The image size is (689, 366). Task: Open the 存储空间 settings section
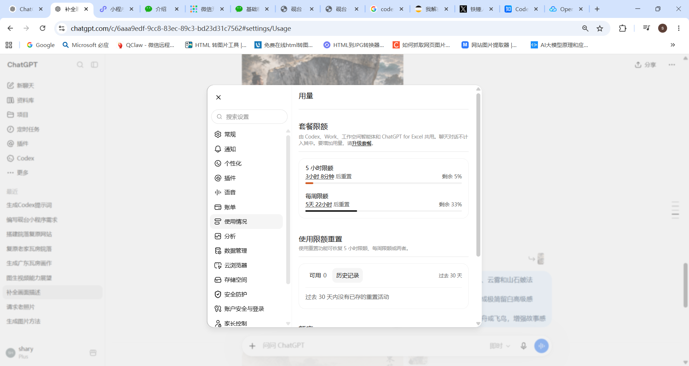click(x=247, y=280)
